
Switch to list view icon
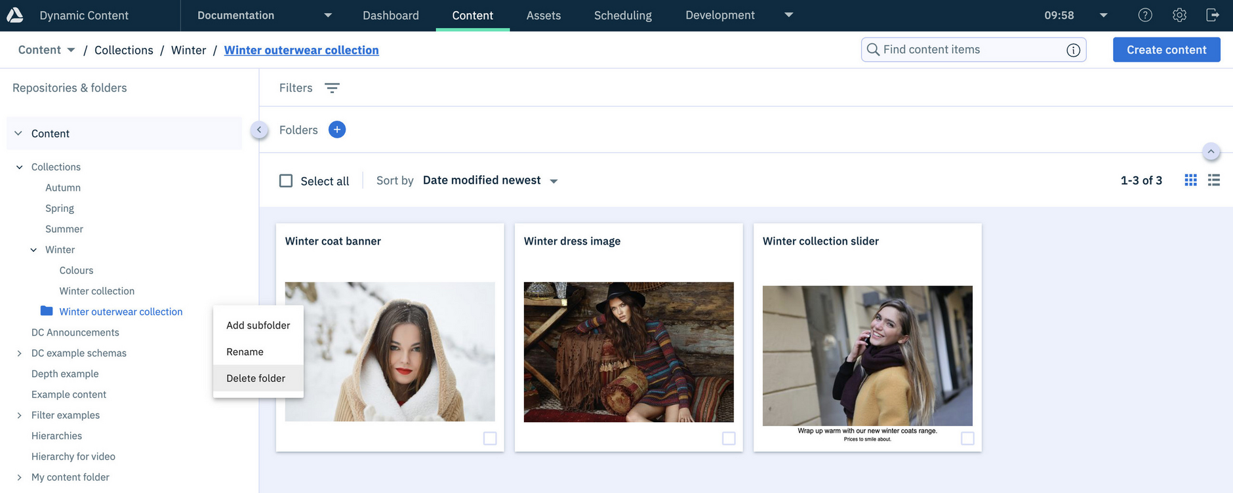[1214, 180]
